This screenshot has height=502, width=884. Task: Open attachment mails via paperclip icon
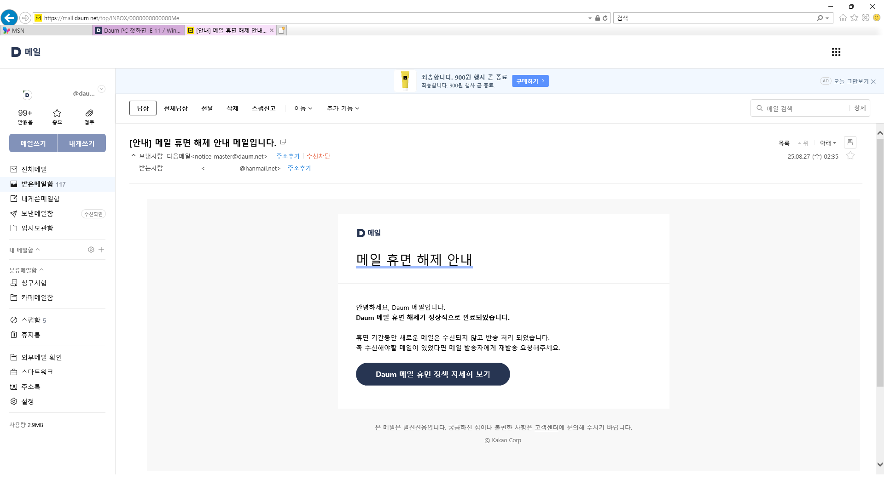pyautogui.click(x=89, y=113)
